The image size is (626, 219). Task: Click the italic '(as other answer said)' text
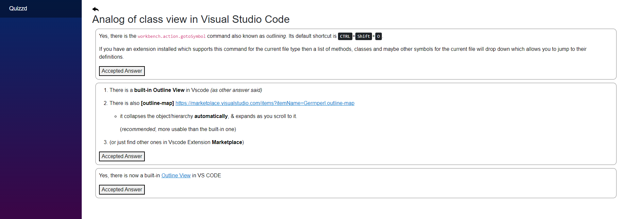[236, 90]
